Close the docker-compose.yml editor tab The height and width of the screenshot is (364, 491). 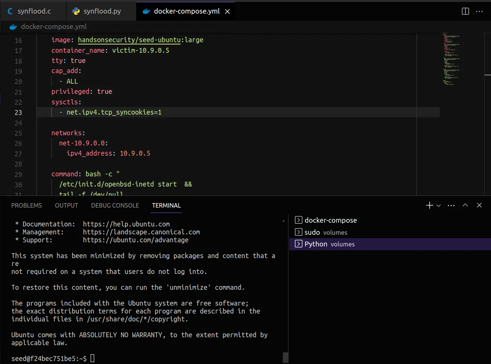tap(227, 11)
